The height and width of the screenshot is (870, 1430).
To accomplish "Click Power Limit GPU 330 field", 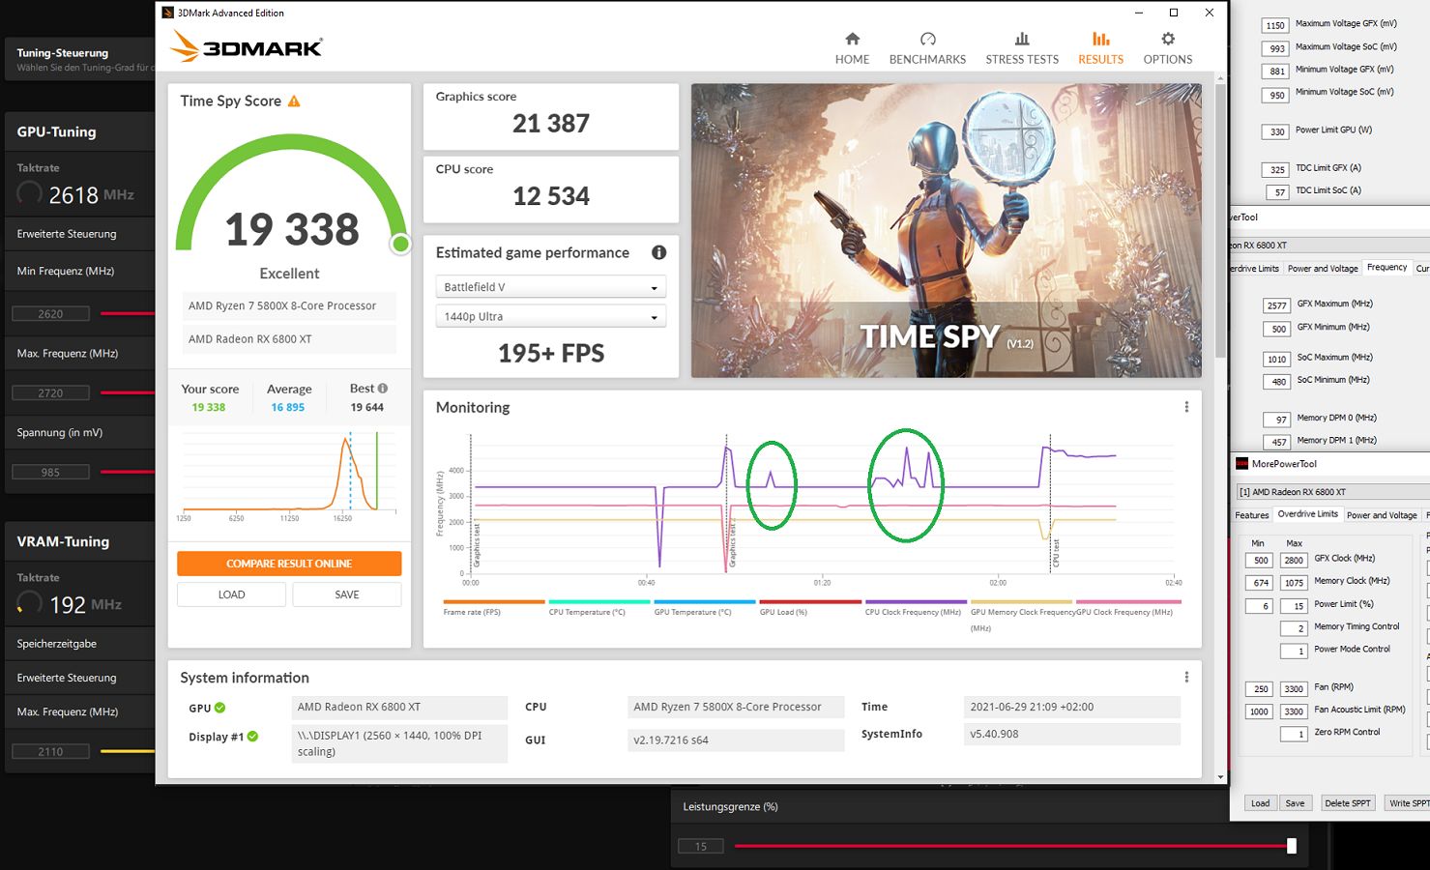I will point(1276,132).
